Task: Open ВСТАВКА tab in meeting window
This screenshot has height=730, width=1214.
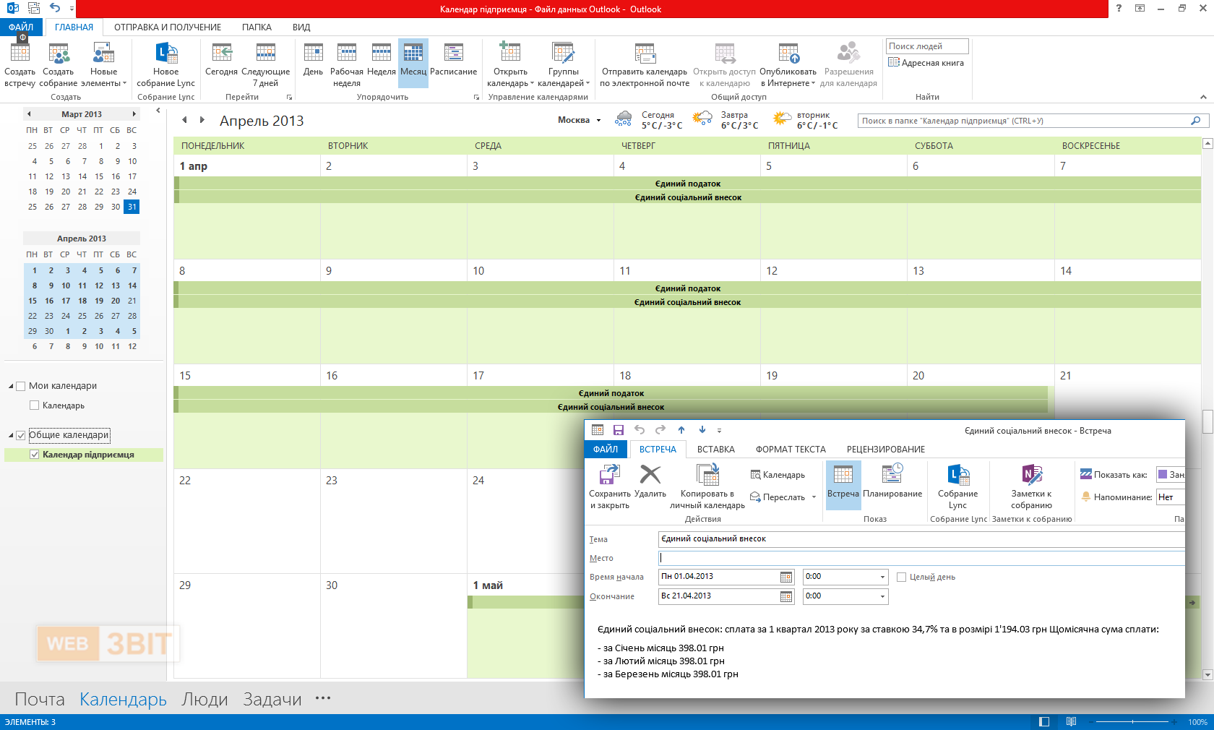Action: (715, 450)
